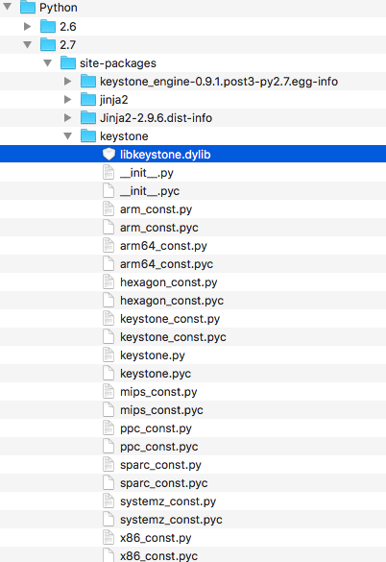Collapse the keystone folder
This screenshot has height=562, width=386.
point(68,135)
